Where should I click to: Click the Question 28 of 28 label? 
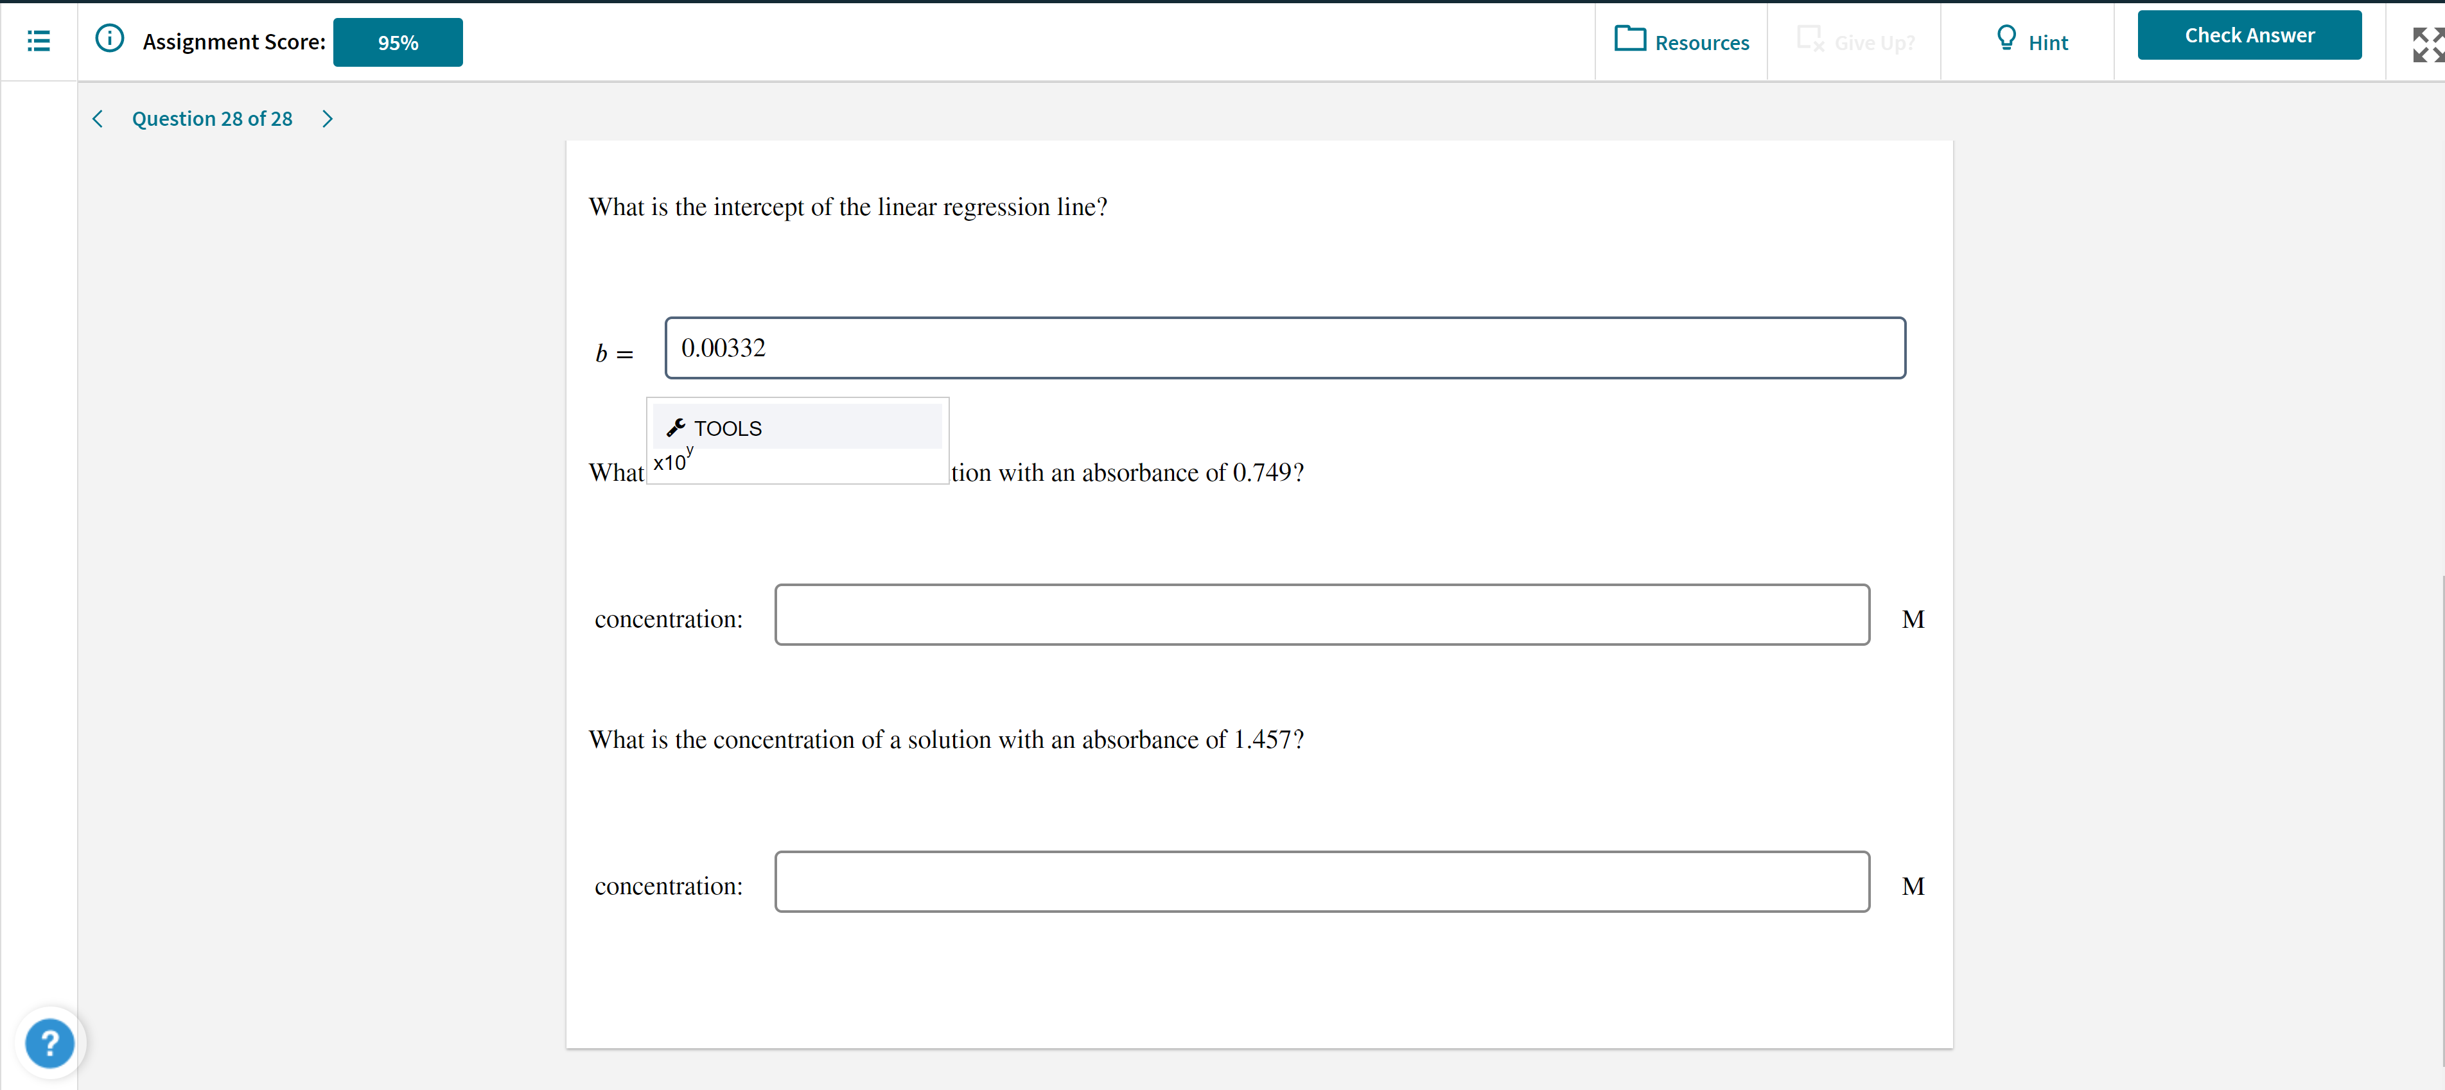(212, 117)
